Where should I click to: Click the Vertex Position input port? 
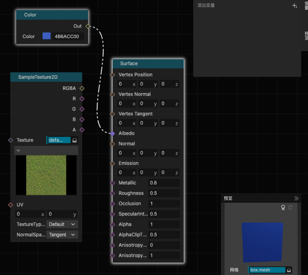click(112, 75)
